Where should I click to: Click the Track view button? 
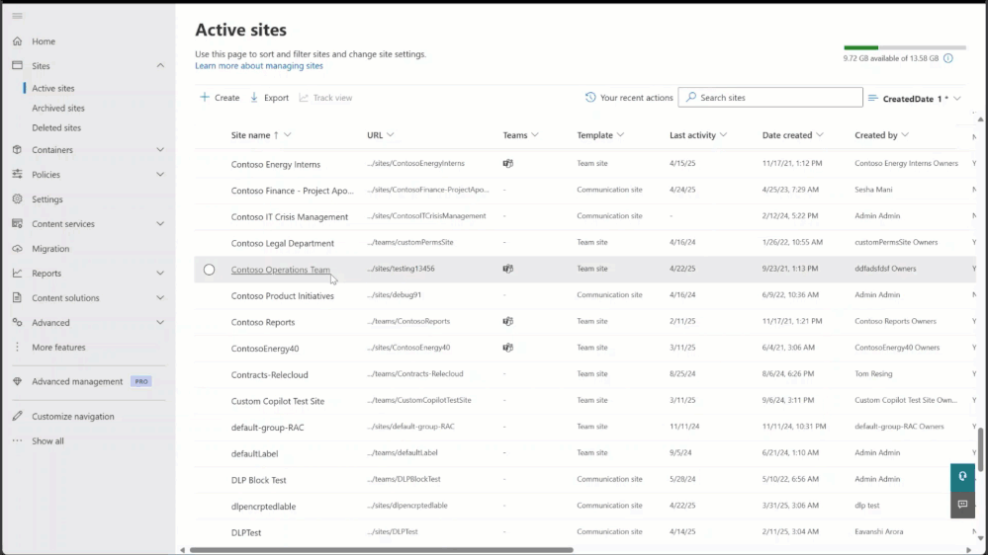coord(325,98)
